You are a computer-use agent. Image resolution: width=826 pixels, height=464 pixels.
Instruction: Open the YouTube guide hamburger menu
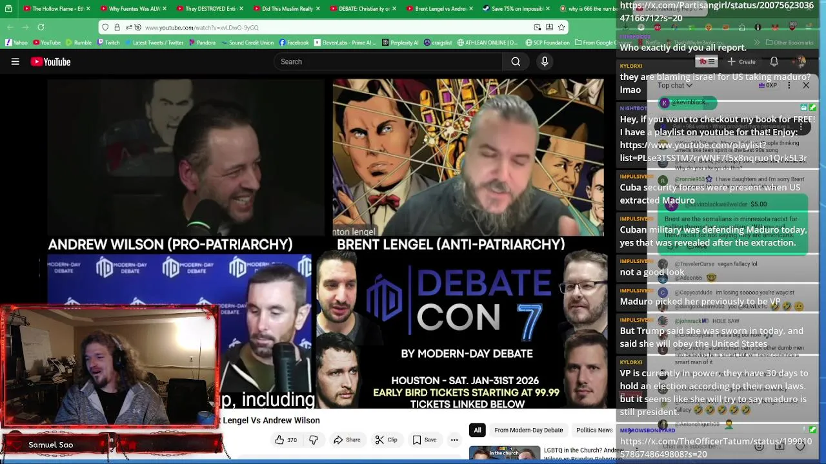pos(15,62)
